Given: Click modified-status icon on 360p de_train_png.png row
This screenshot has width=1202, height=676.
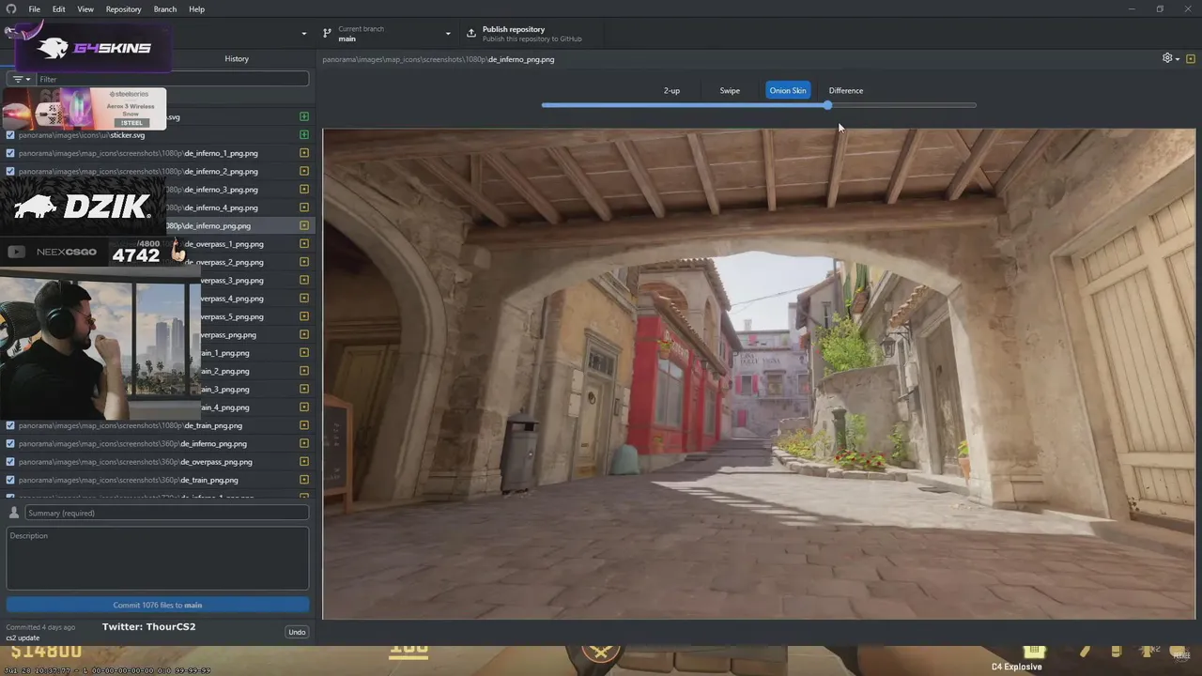Looking at the screenshot, I should coord(304,480).
